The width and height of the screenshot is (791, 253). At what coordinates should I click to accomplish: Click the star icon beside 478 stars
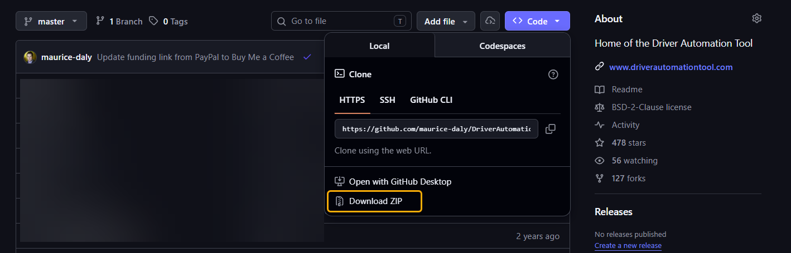(600, 142)
